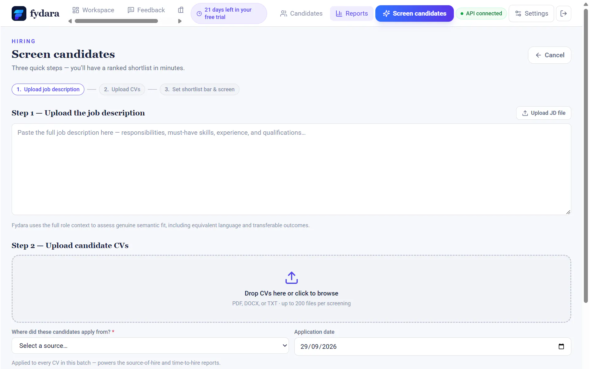The image size is (590, 369).
Task: Click 'Step 2 — Upload candidate CVs' heading
Action: 70,246
